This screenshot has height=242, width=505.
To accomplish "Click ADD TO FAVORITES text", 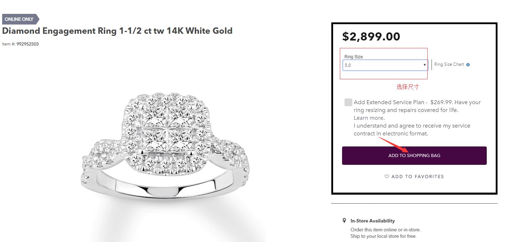I will point(417,177).
